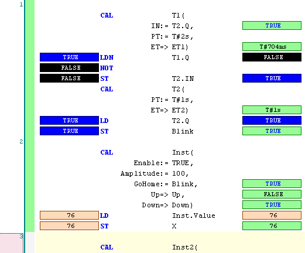Select network number 2 in the margin

point(21,141)
